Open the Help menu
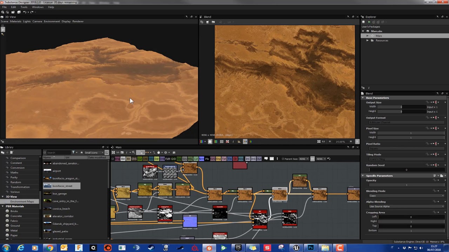The width and height of the screenshot is (449, 252). tap(51, 7)
